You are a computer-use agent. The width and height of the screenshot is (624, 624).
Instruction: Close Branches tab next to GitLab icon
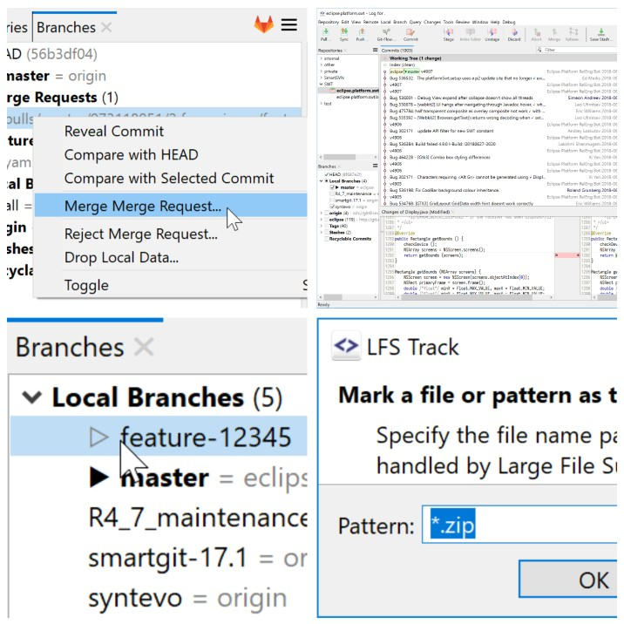point(106,28)
